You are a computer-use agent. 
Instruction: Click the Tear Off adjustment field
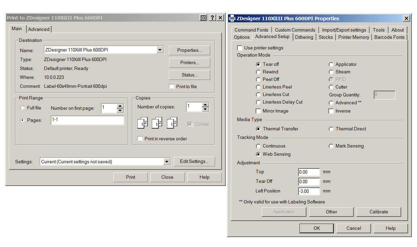(309, 181)
